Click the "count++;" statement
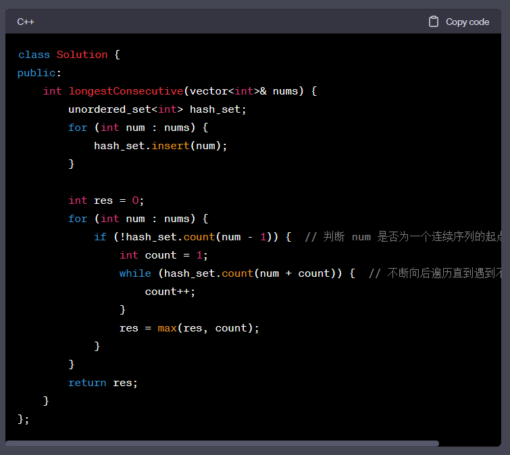Image resolution: width=510 pixels, height=455 pixels. click(170, 292)
